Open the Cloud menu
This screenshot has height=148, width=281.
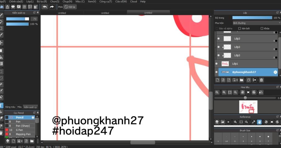(x=134, y=1)
